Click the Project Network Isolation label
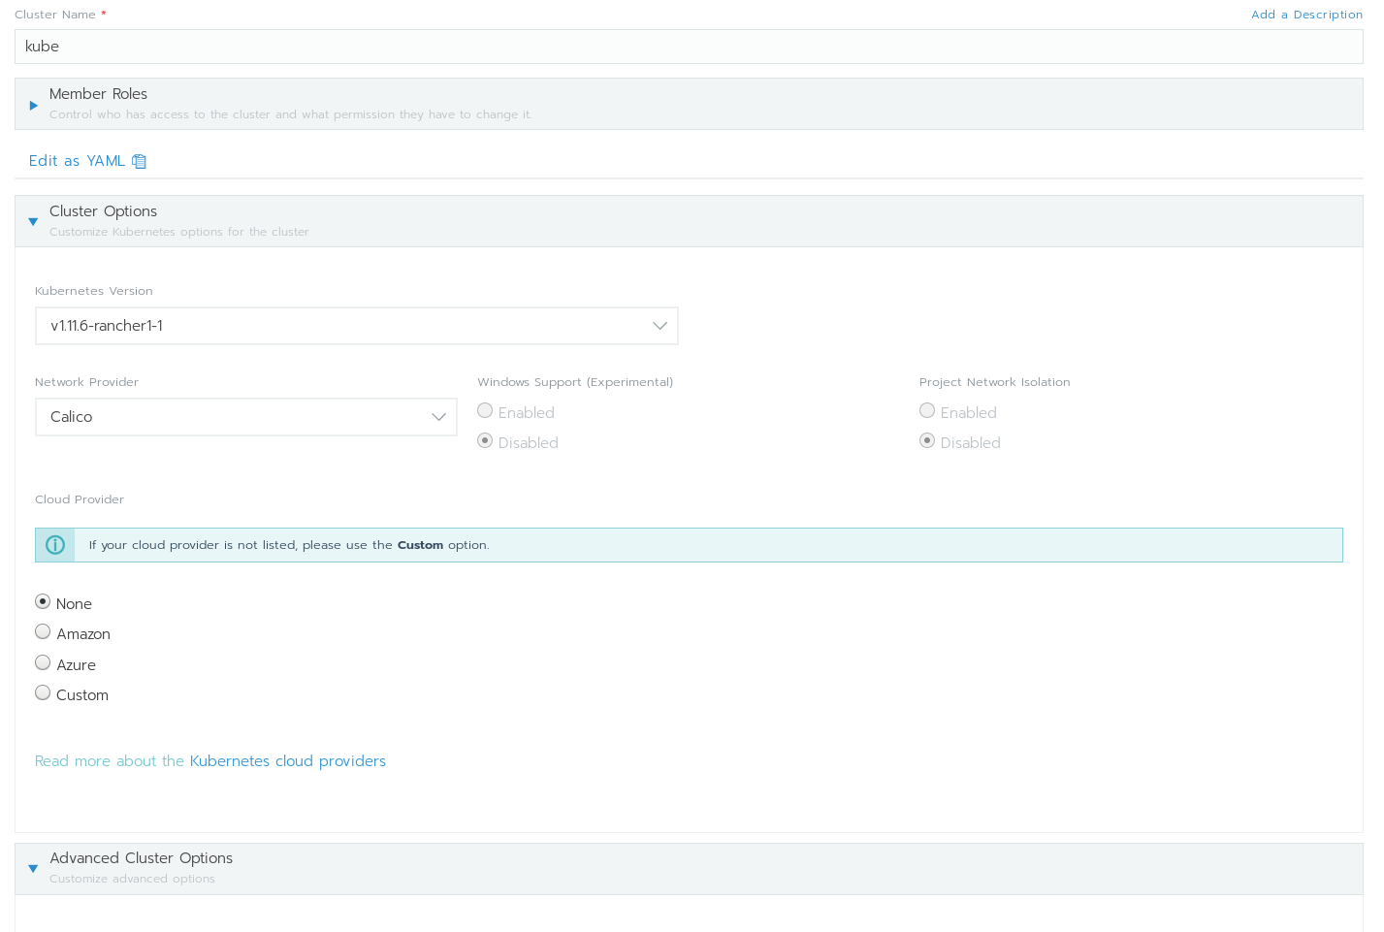Screen dimensions: 1384x932 click(x=995, y=382)
